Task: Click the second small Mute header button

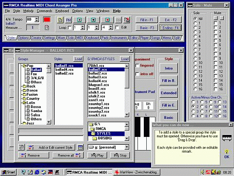Action: [x=222, y=18]
